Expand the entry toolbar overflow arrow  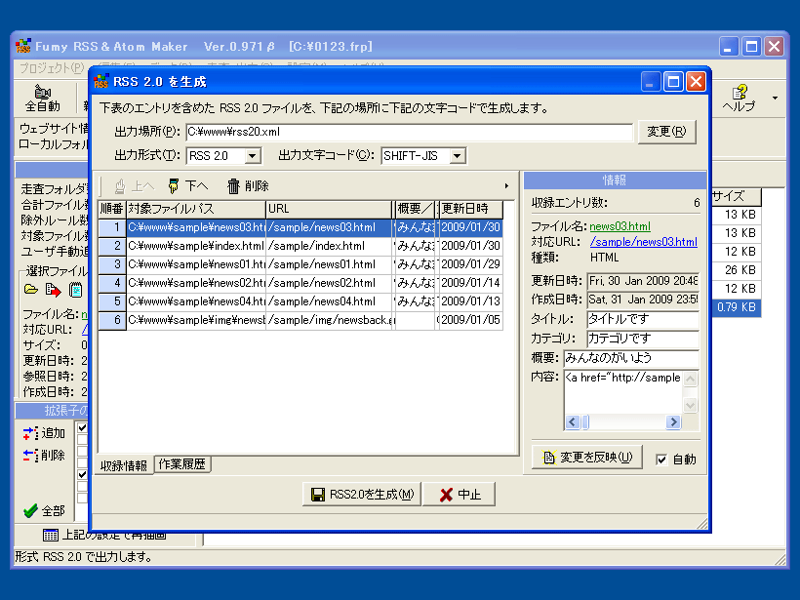pyautogui.click(x=506, y=186)
